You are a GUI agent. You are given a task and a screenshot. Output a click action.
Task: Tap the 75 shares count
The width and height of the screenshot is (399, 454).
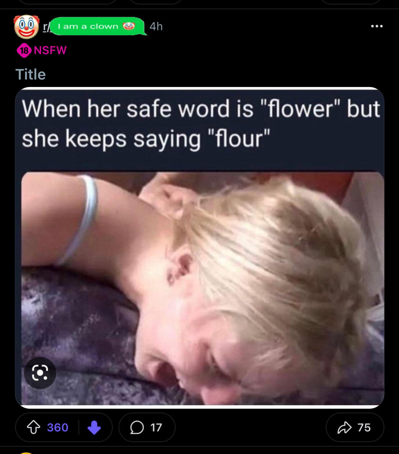pyautogui.click(x=364, y=427)
